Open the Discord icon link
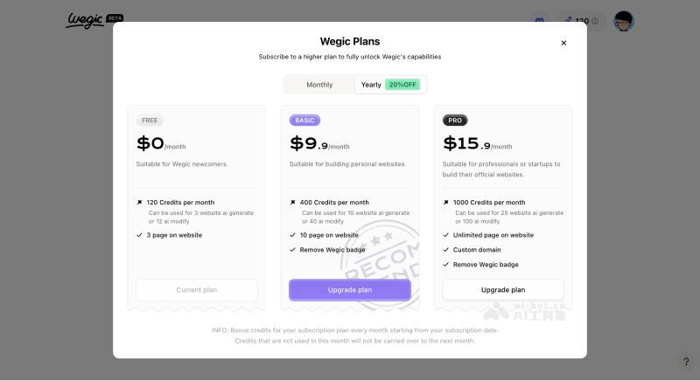Viewport: 700px width, 381px height. coord(539,20)
